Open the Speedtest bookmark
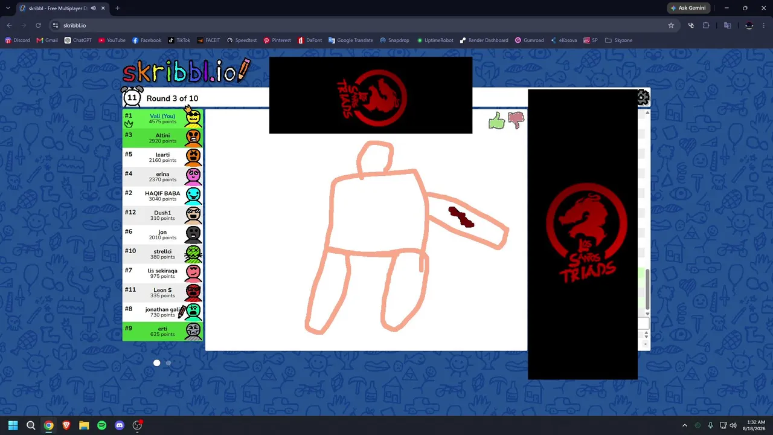Viewport: 773px width, 435px height. pyautogui.click(x=242, y=40)
